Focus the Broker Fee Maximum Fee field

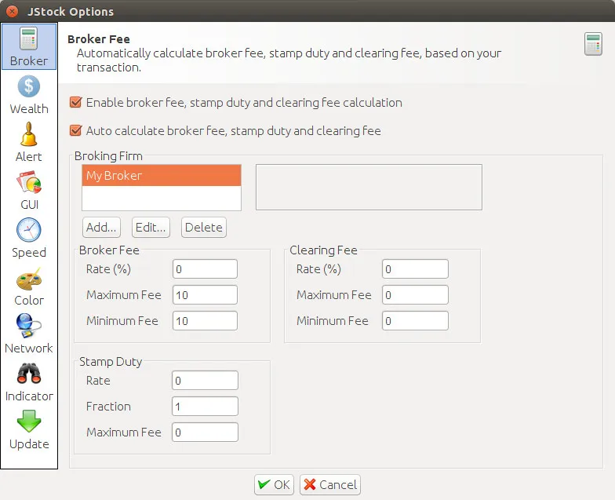pos(205,295)
